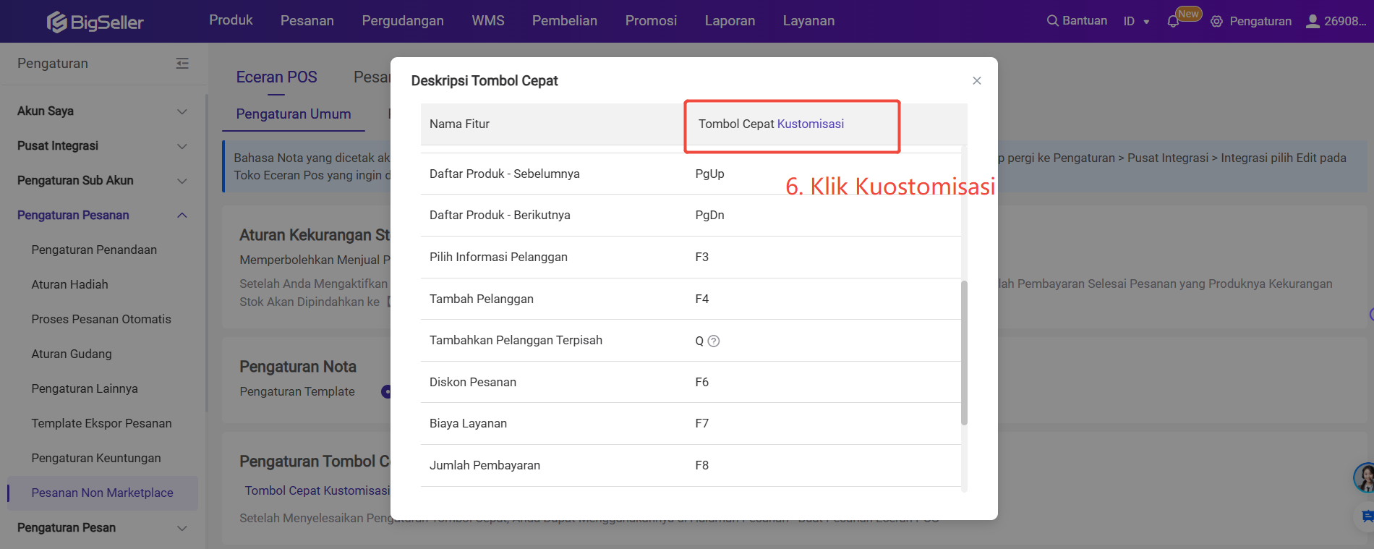Click help icon beside Tambahkan Pelanggan Terpisah
Screen dimensions: 1374x549
pos(714,341)
